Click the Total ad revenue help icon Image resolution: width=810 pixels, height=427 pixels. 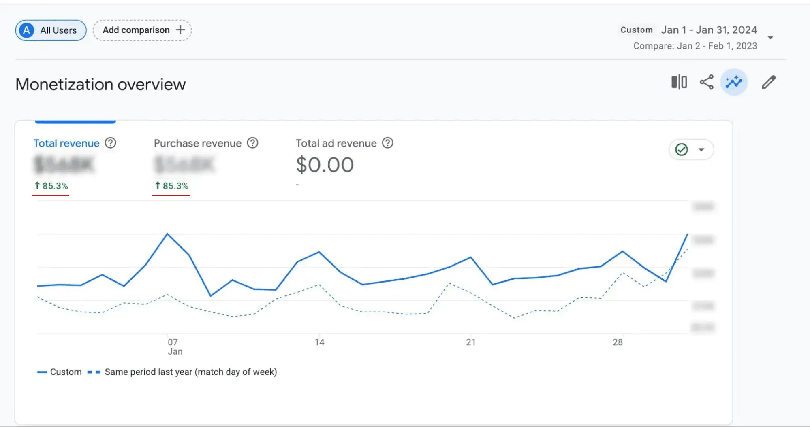pos(387,143)
